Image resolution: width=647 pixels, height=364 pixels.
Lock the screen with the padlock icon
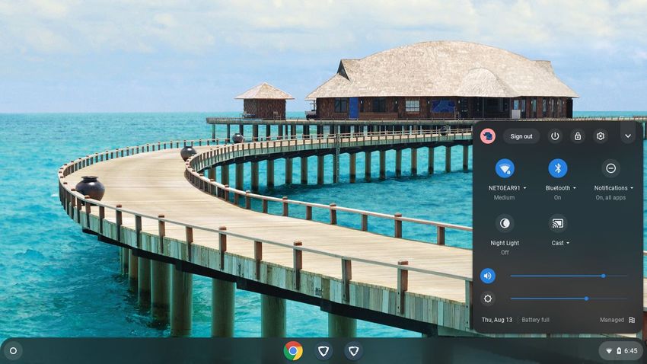(x=578, y=136)
